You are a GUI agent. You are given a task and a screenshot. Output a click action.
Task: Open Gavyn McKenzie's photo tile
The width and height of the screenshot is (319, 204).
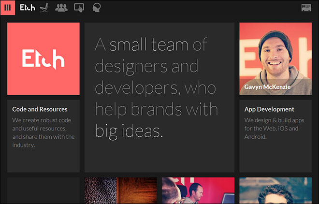point(275,58)
